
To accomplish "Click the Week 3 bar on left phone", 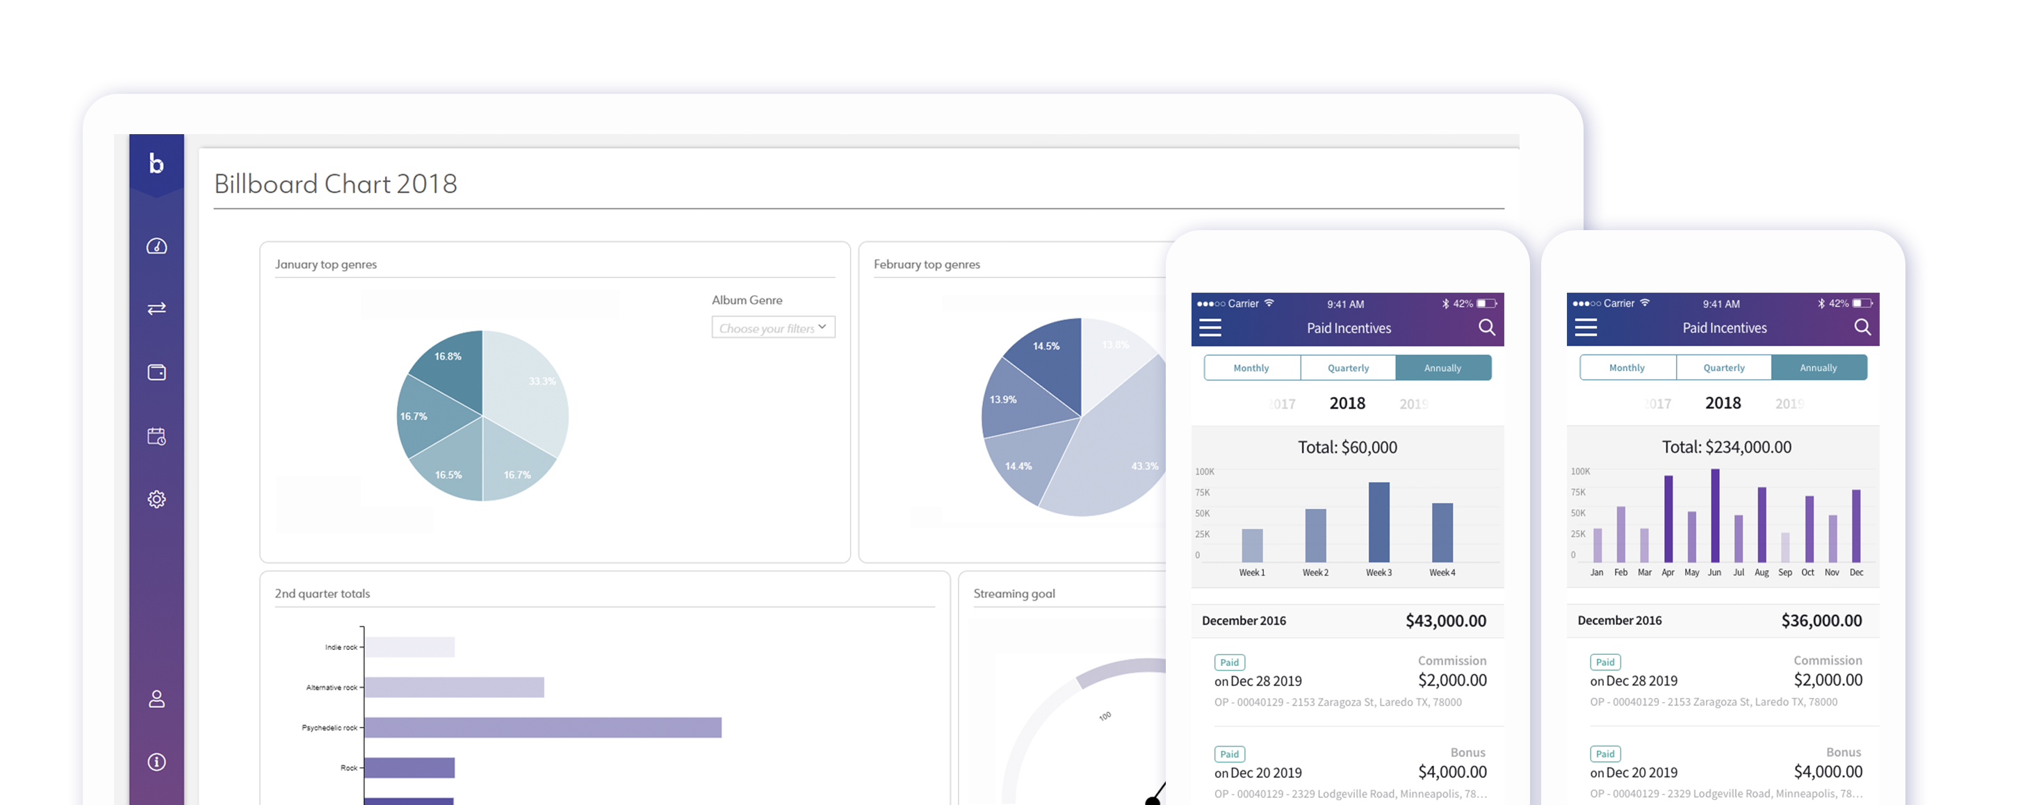I will click(x=1379, y=522).
